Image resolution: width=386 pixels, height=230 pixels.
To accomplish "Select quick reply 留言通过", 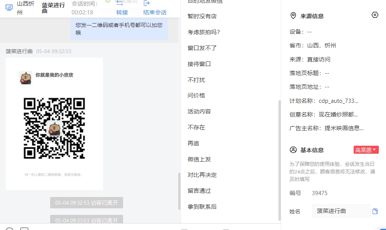I will point(199,191).
